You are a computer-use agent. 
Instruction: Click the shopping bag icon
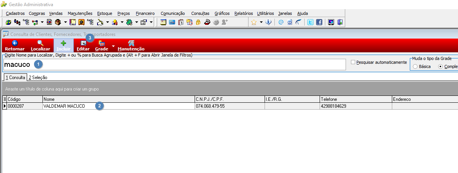pyautogui.click(x=58, y=22)
